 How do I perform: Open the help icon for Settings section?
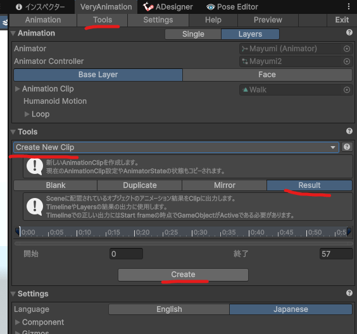pos(349,293)
